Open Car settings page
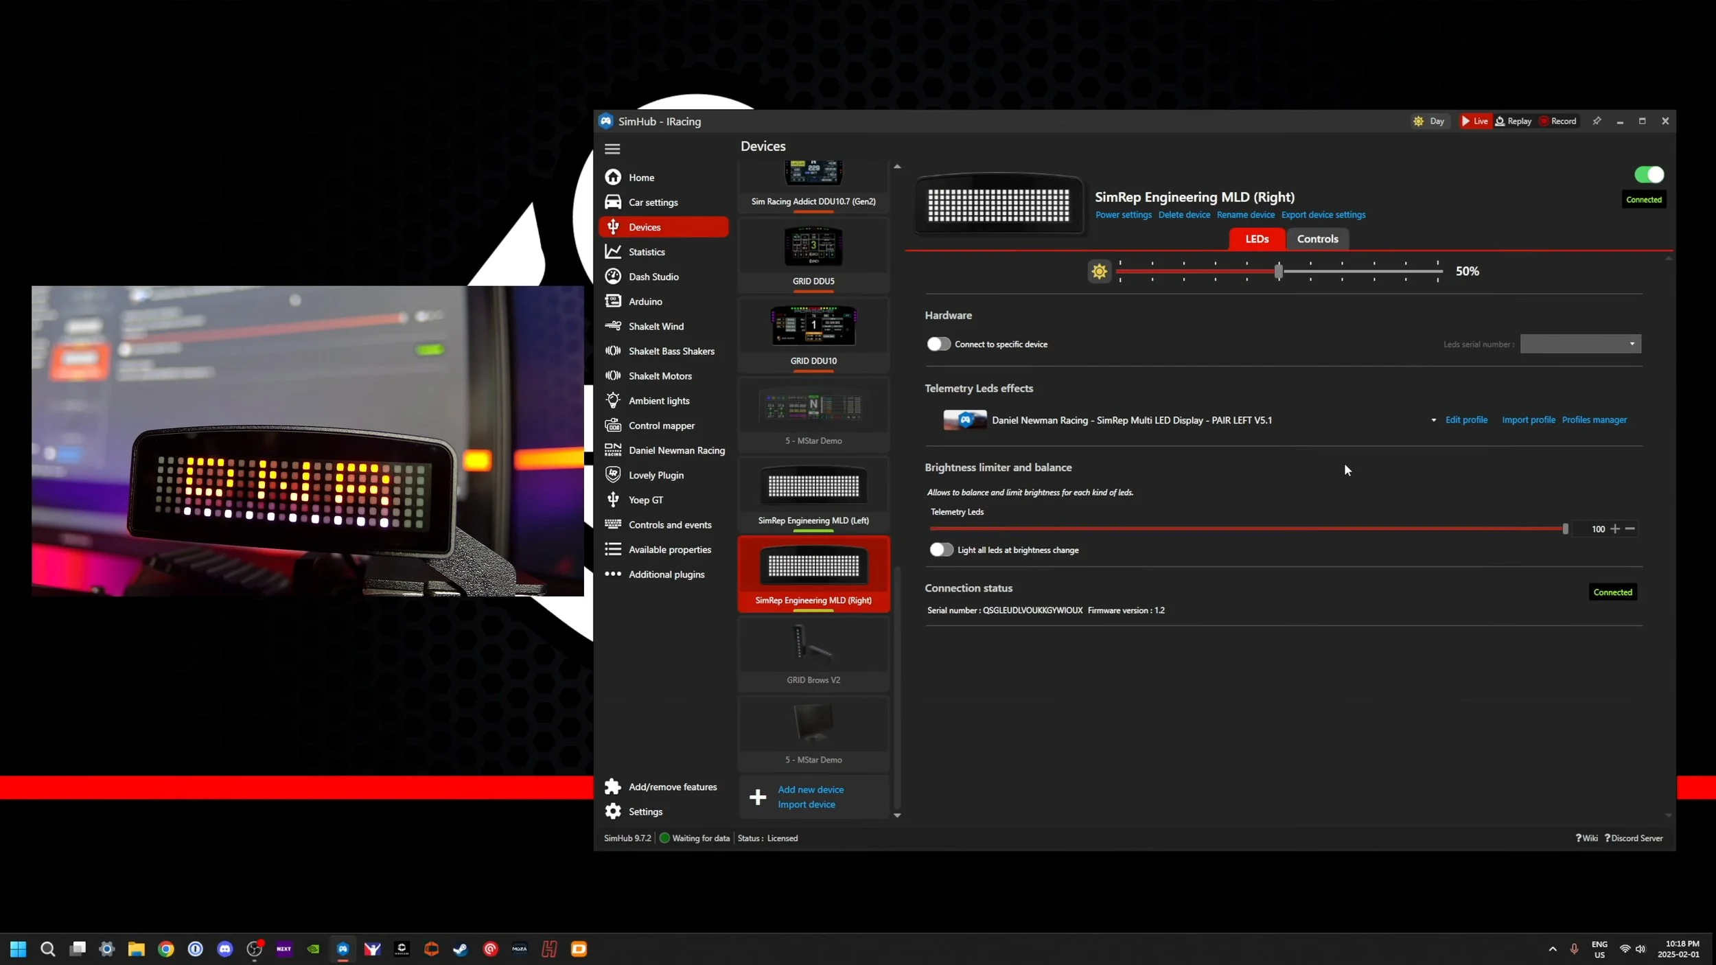Screen dimensions: 1716x965 click(x=663, y=202)
